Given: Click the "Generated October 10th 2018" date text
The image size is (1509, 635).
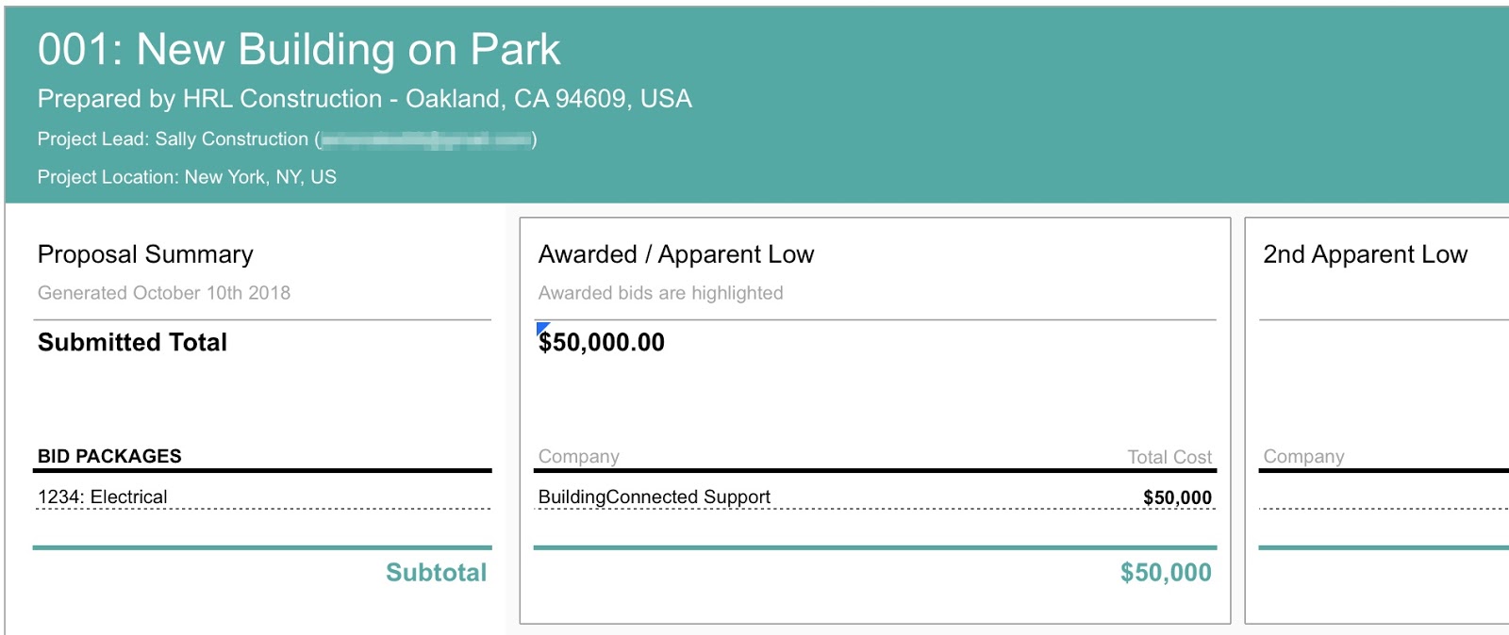Looking at the screenshot, I should click(164, 293).
